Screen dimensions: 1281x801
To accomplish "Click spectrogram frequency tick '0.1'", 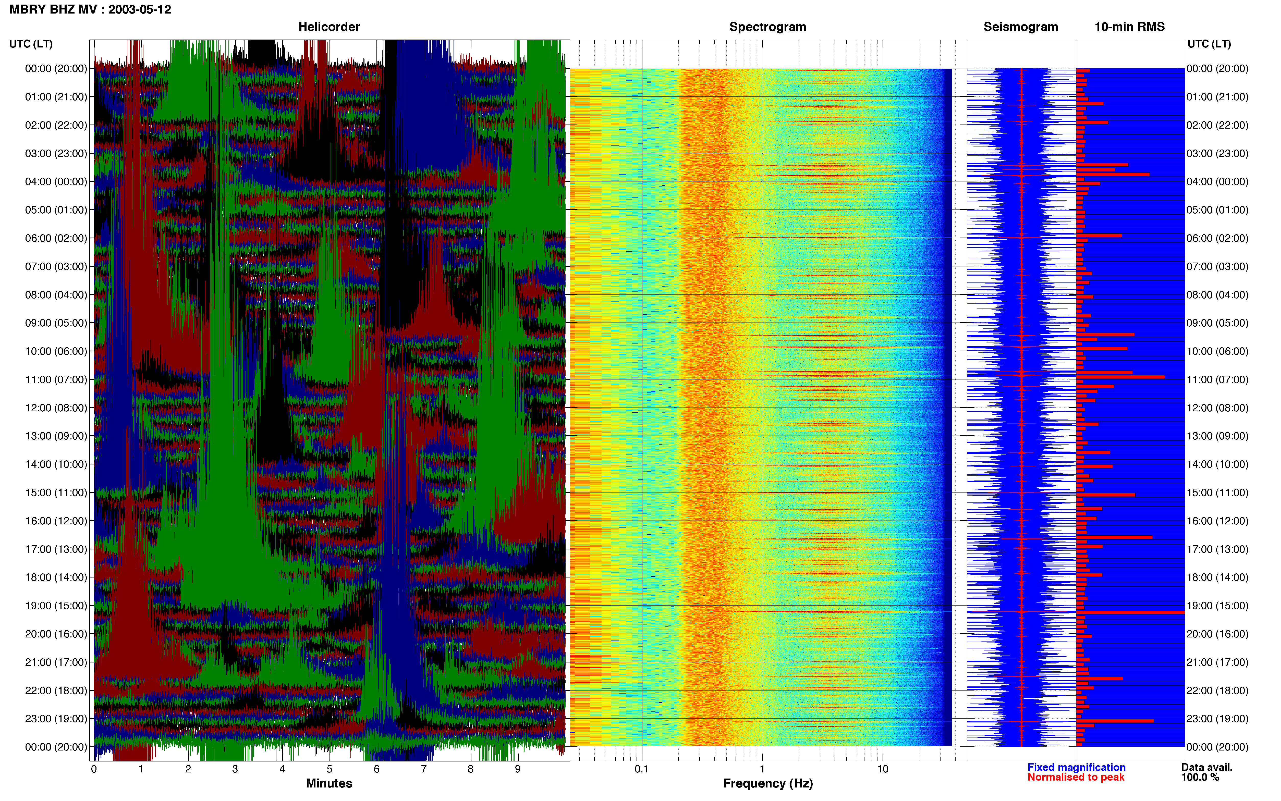I will (x=642, y=769).
